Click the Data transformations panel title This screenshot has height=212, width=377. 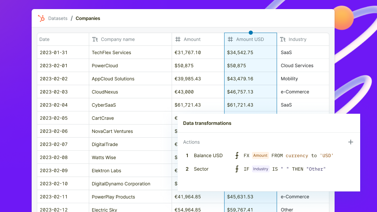coord(207,123)
